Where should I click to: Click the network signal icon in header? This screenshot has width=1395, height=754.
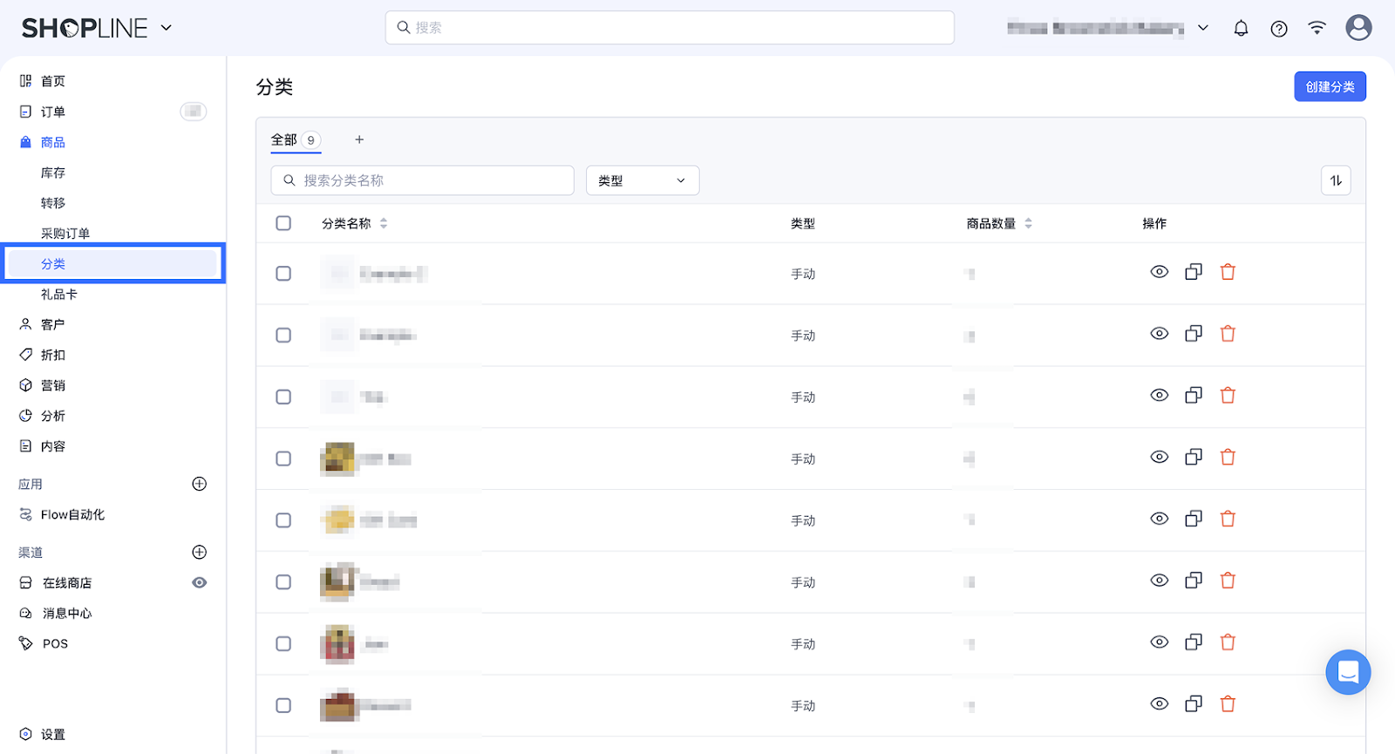click(x=1317, y=28)
